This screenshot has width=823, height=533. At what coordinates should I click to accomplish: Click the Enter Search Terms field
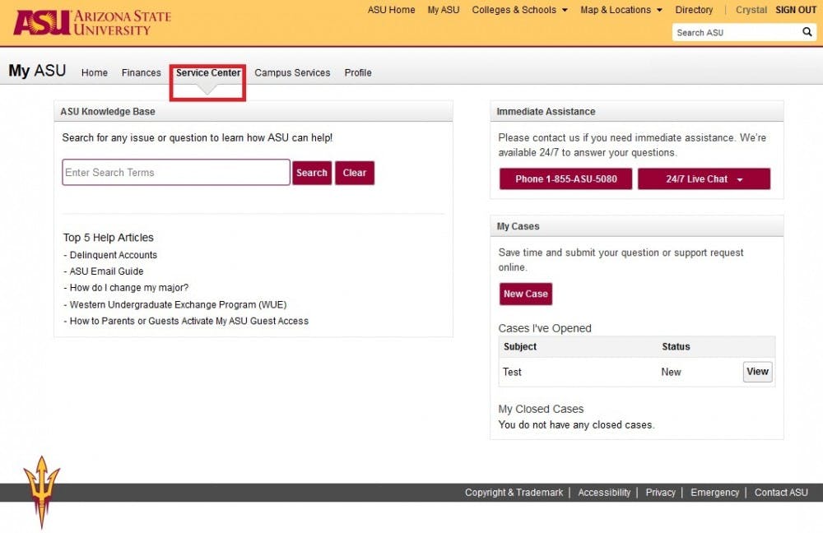coord(174,172)
